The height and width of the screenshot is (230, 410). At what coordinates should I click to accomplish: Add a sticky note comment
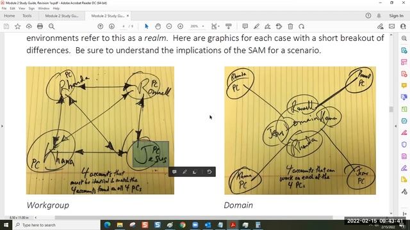click(x=245, y=26)
